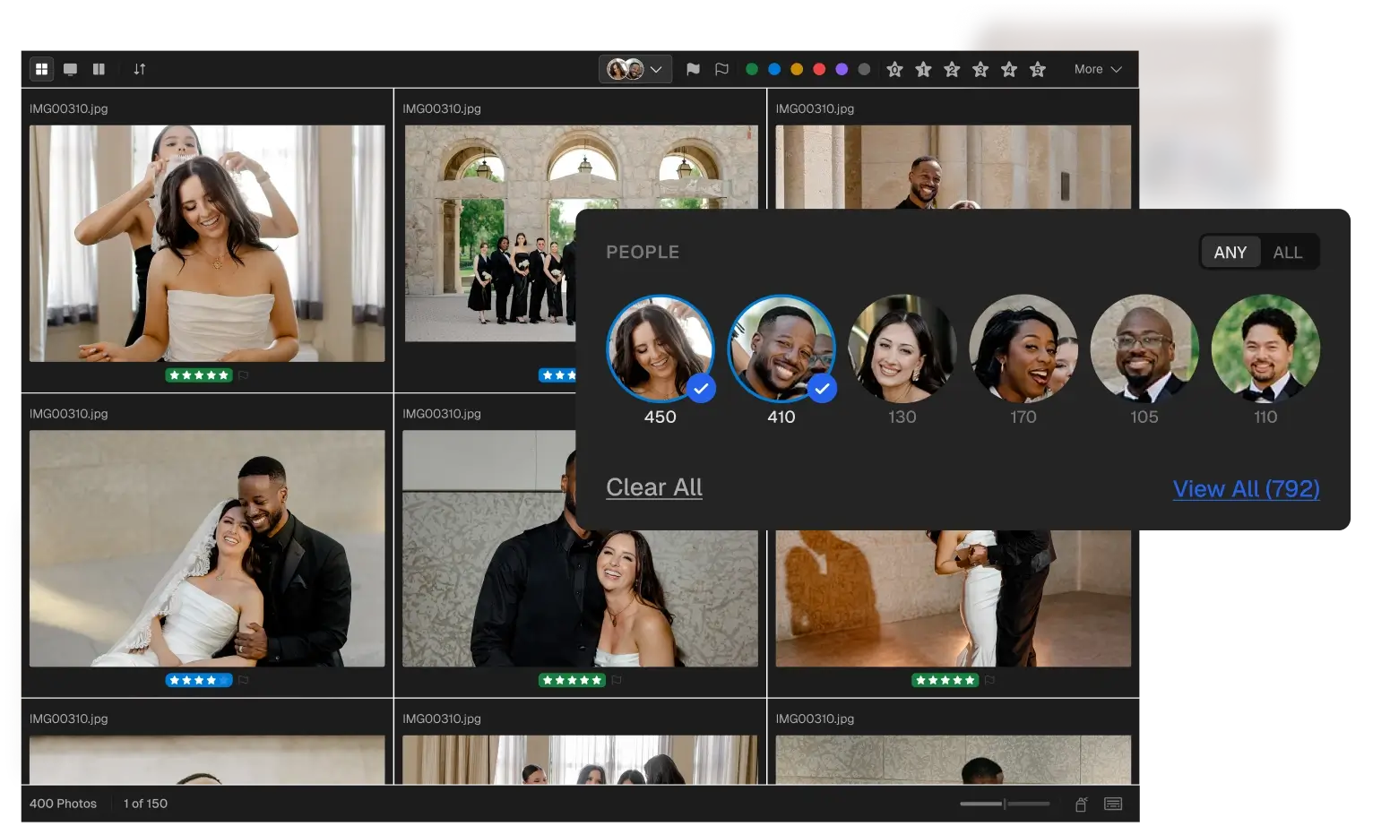Screen dimensions: 1390x826
Task: Flag the bride getting-ready photo
Action: click(243, 375)
